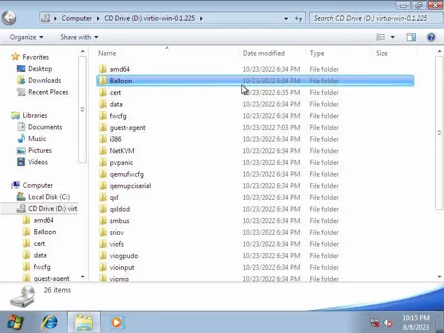Click the refresh icon beside the address bar
This screenshot has width=444, height=333.
click(x=299, y=18)
